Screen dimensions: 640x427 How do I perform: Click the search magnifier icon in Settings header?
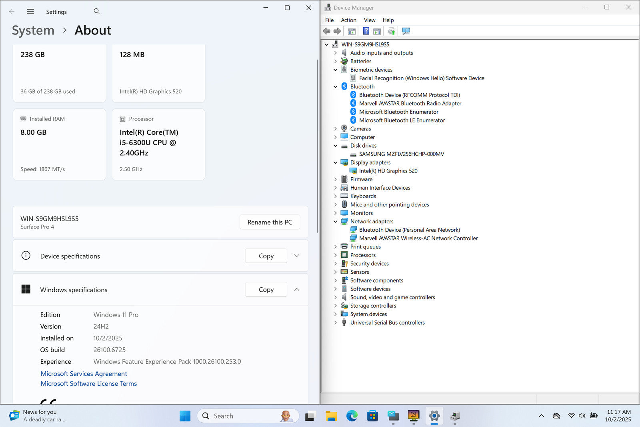(x=96, y=12)
